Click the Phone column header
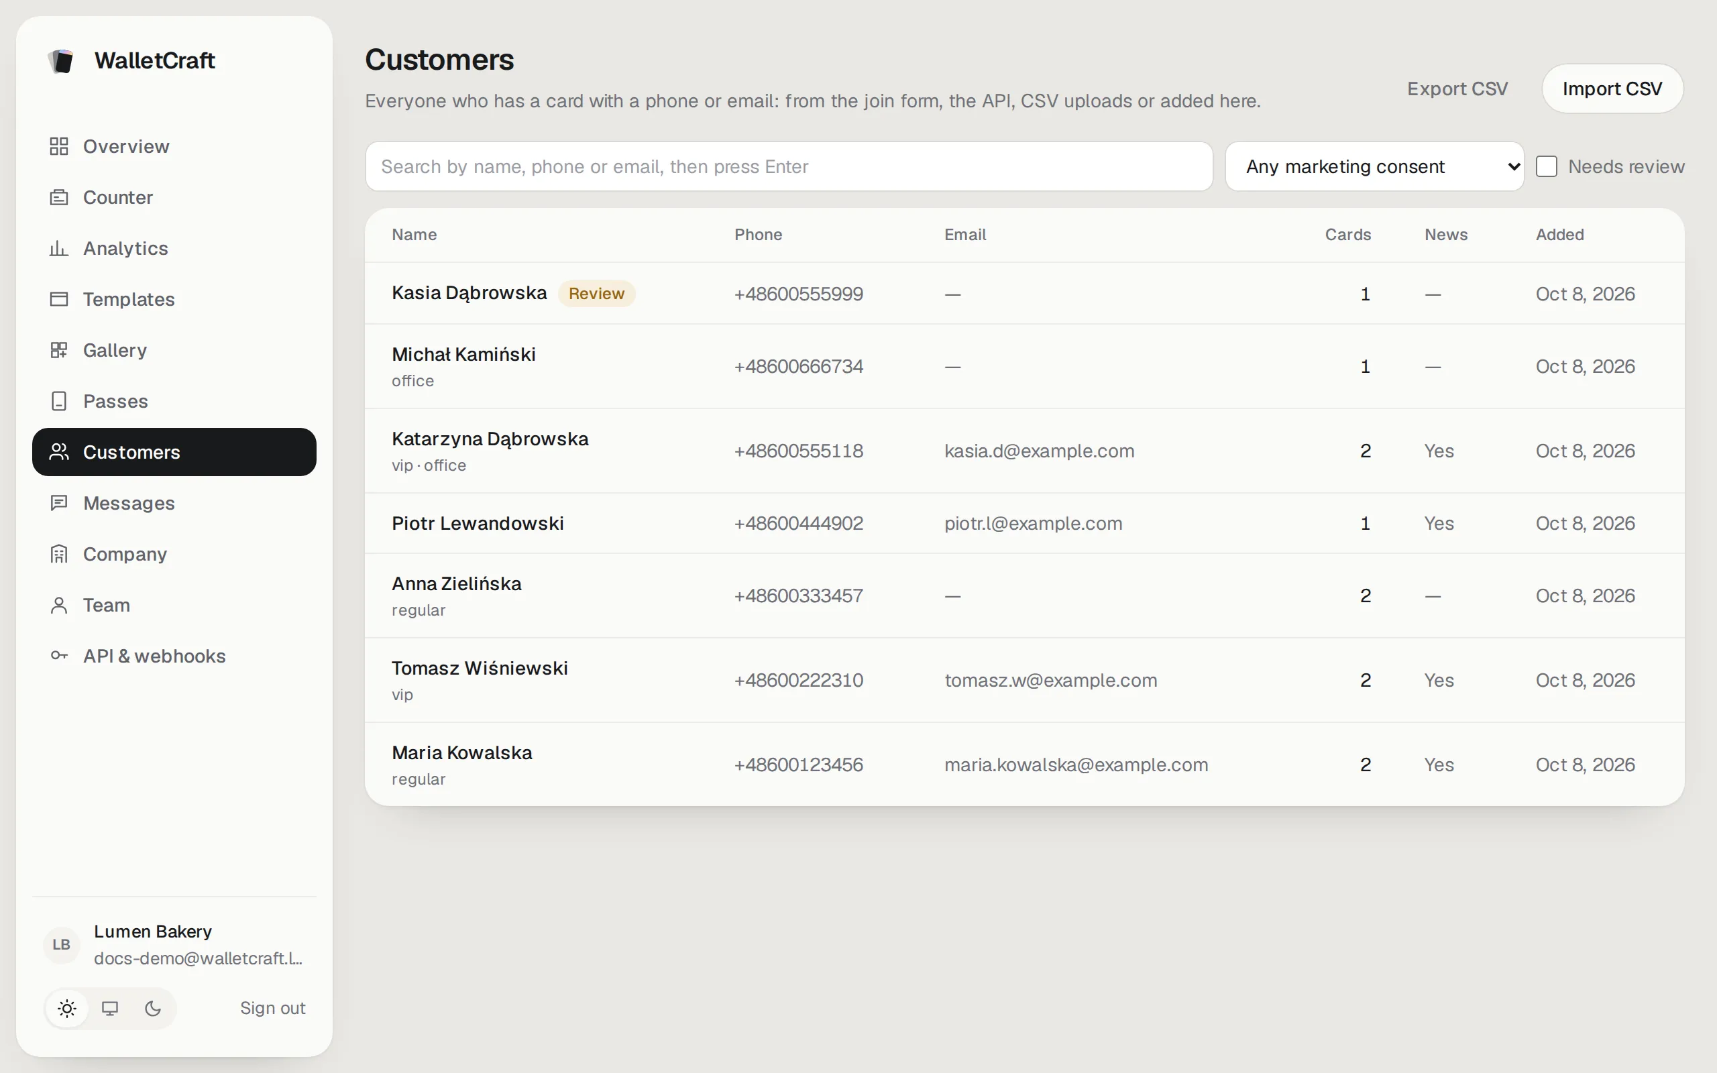 pos(759,235)
